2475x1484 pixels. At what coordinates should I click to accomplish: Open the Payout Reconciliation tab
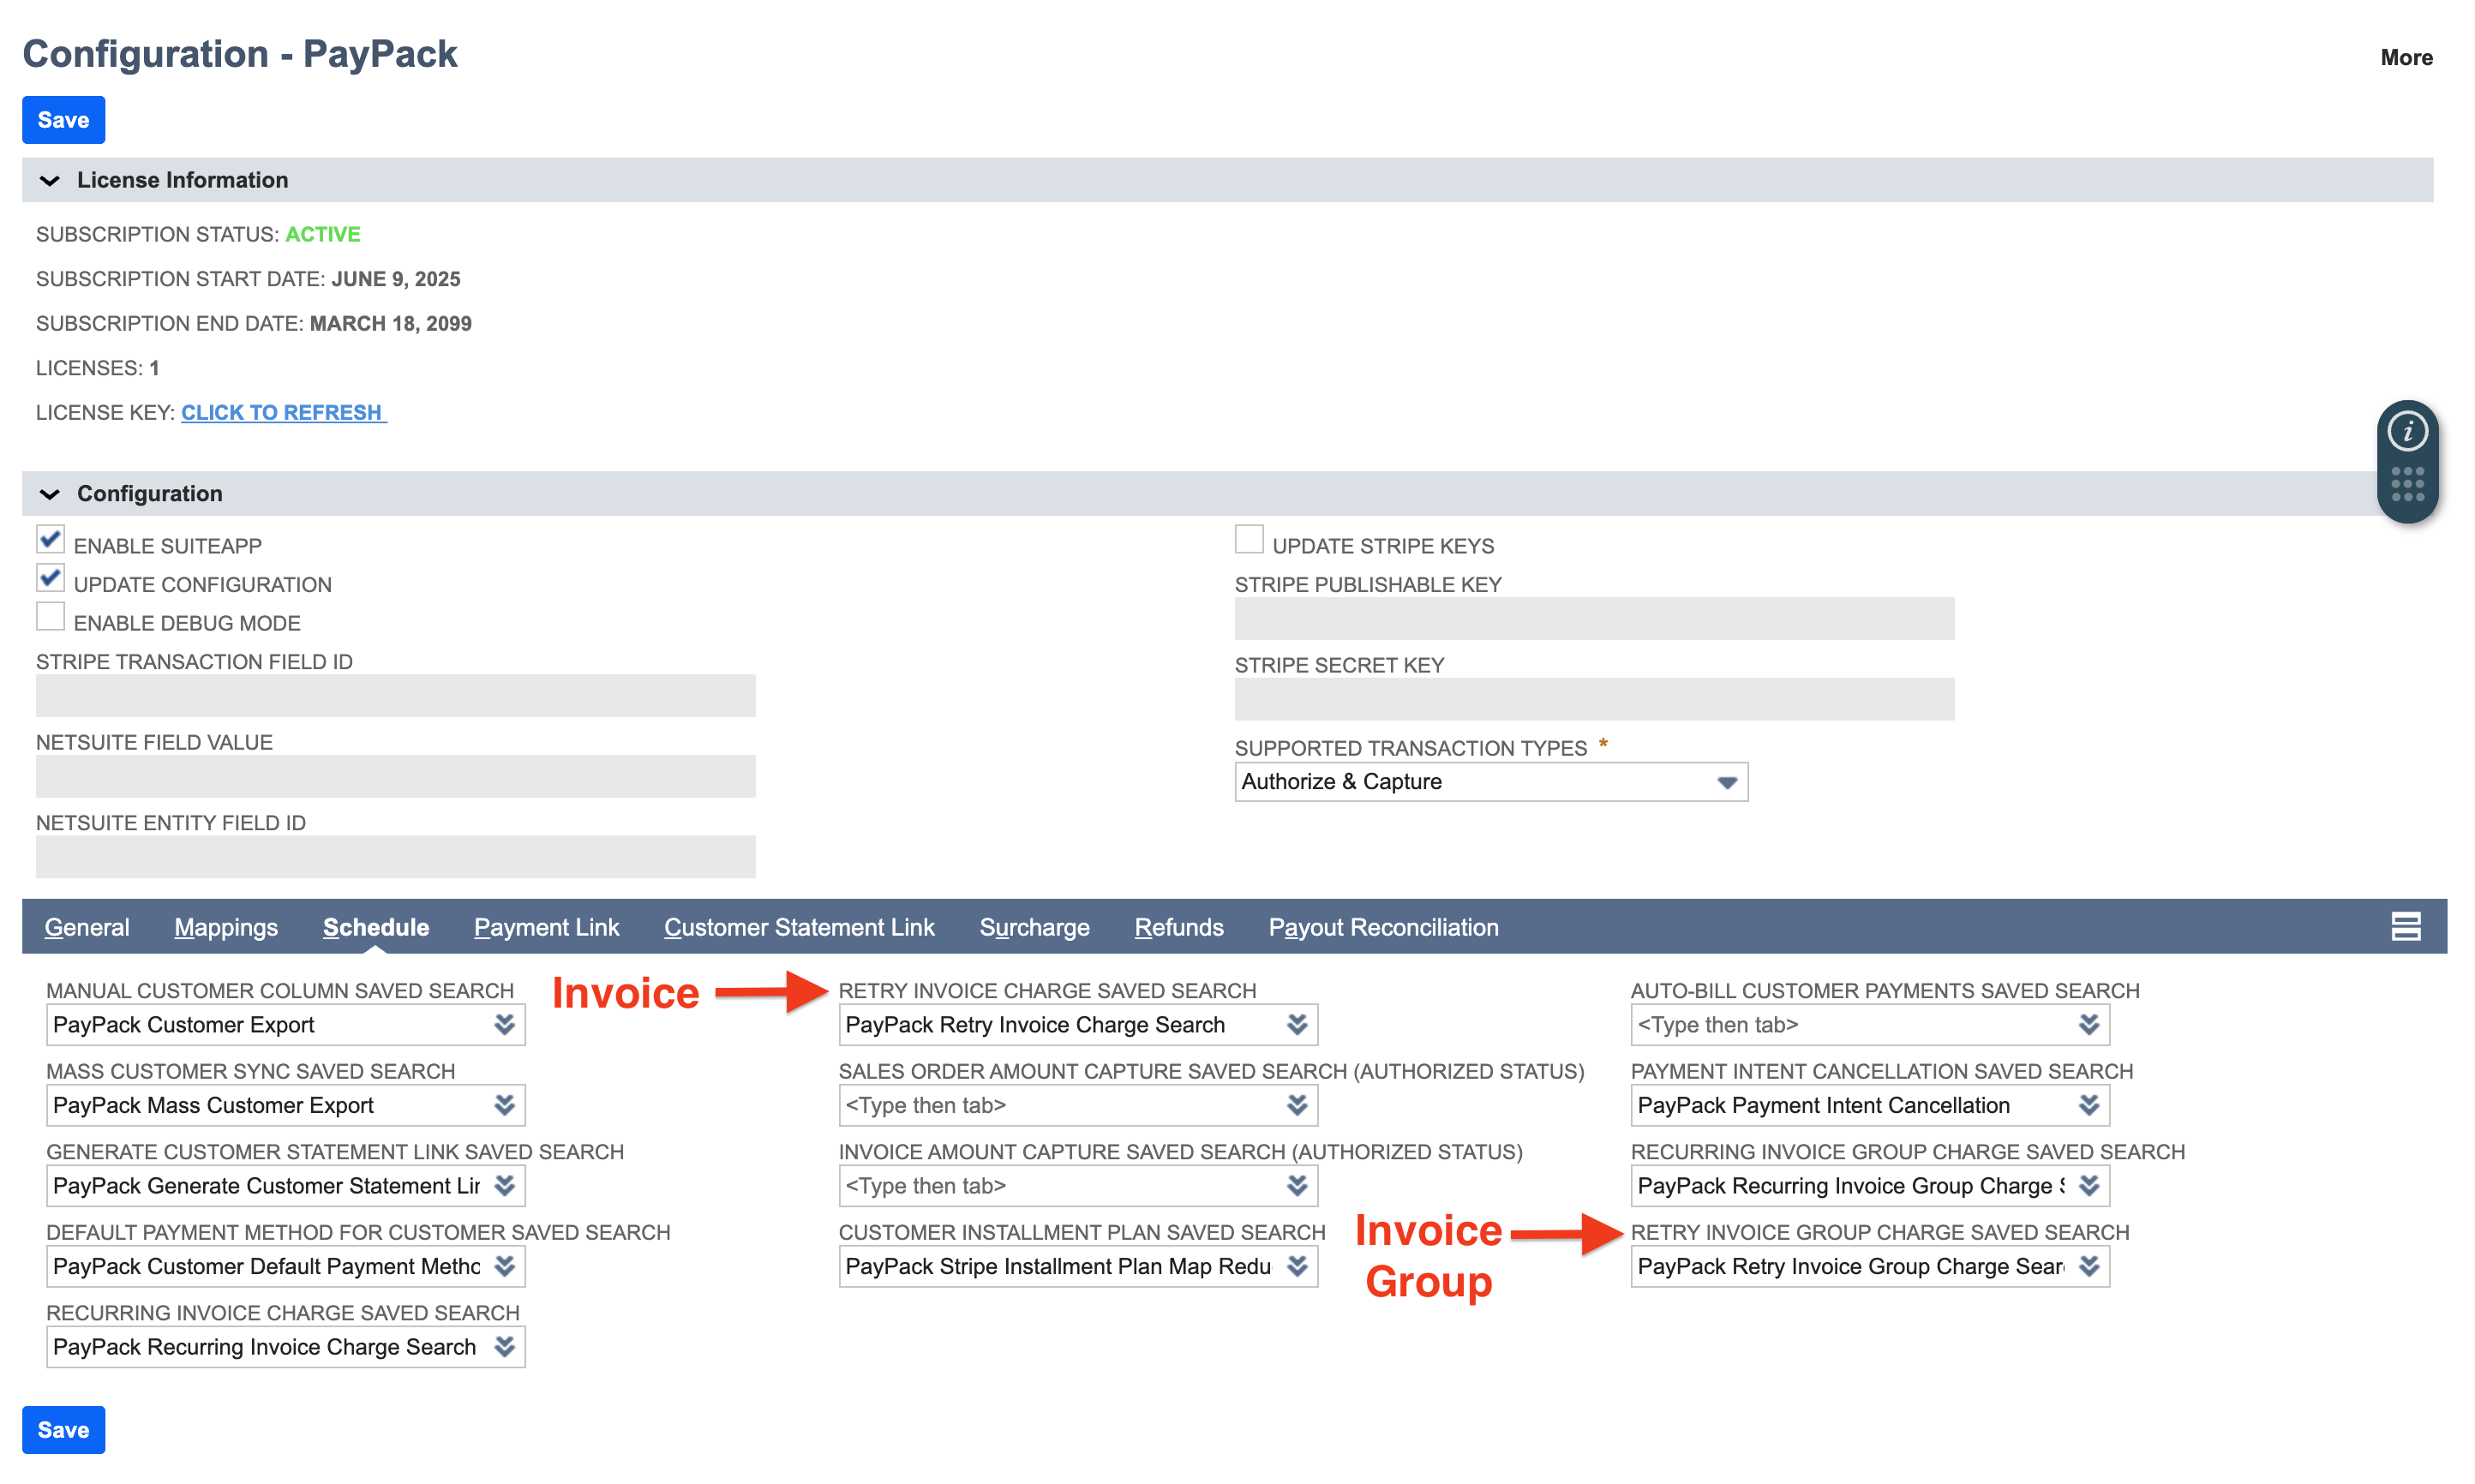[x=1383, y=927]
